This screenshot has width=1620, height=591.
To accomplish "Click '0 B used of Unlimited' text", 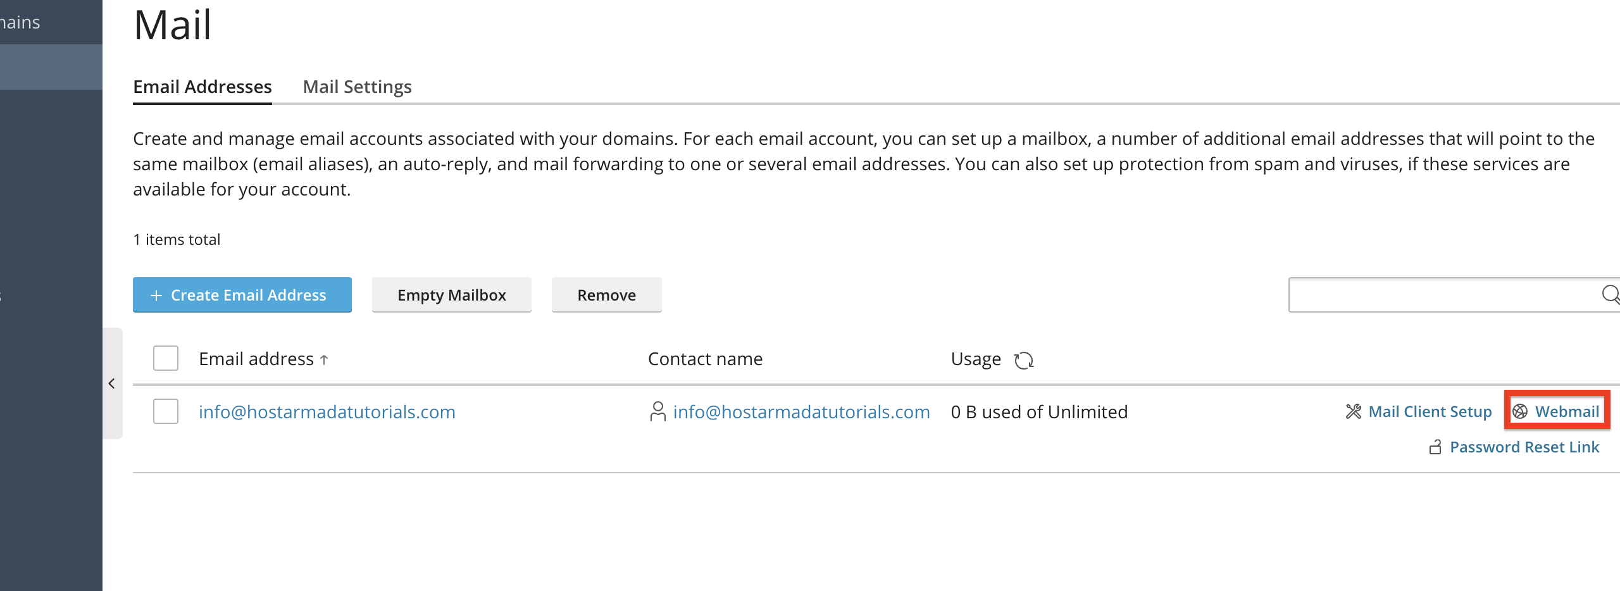I will tap(1039, 412).
